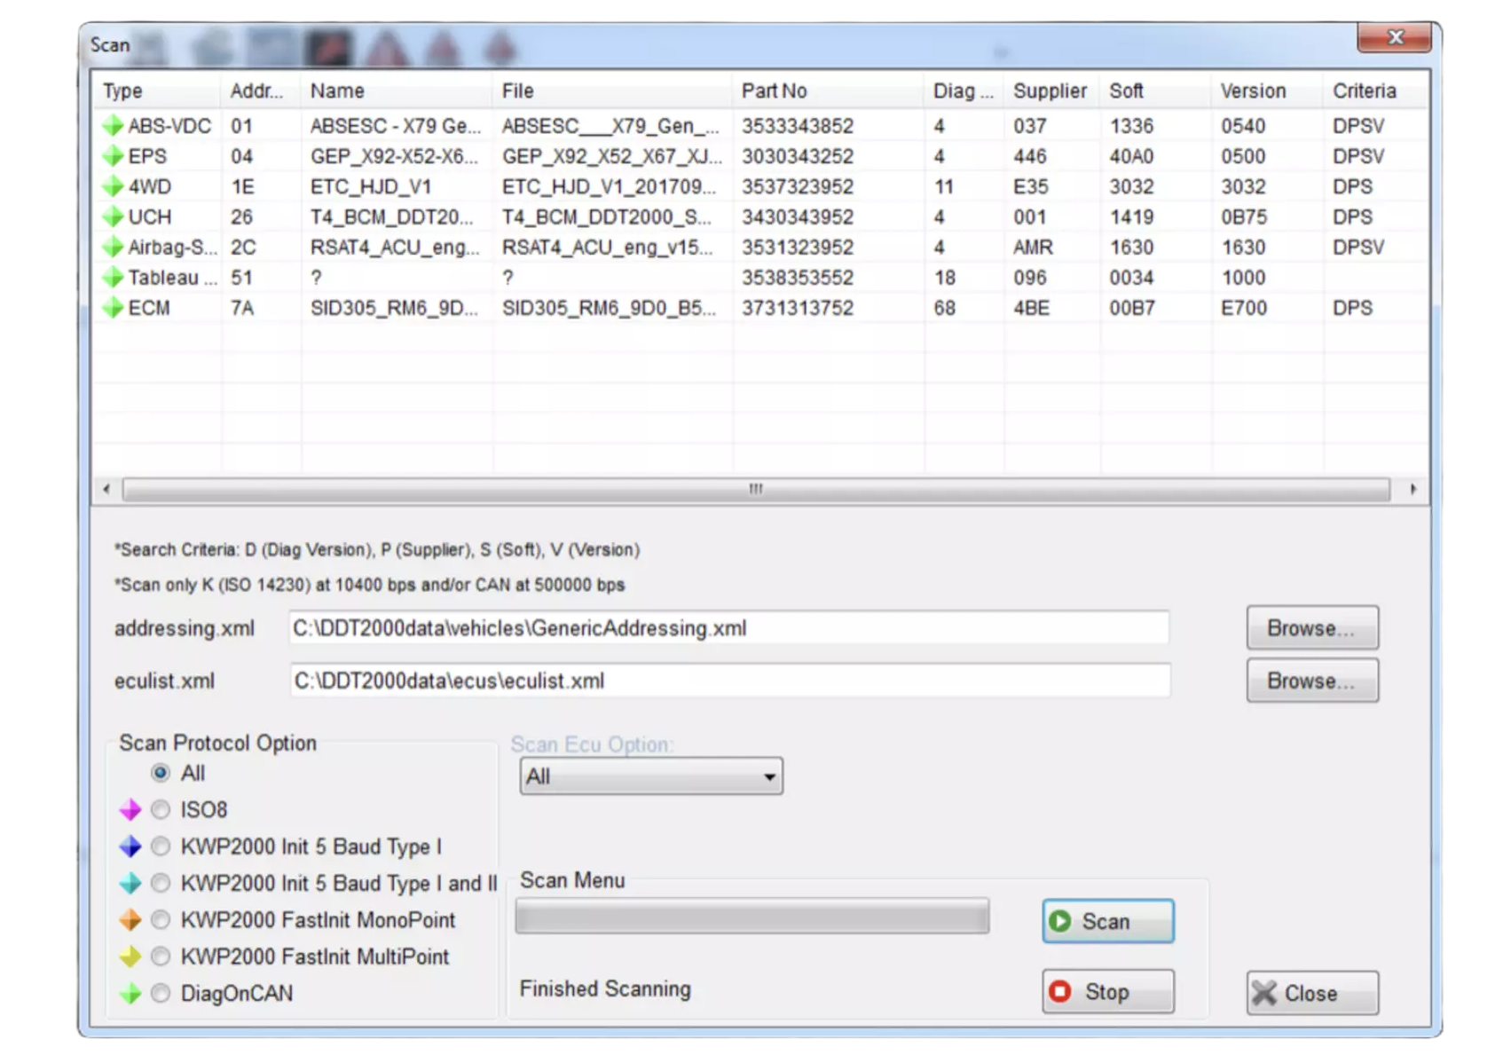Select KWP2000 FastInit MultiPoint radio button

click(x=161, y=957)
